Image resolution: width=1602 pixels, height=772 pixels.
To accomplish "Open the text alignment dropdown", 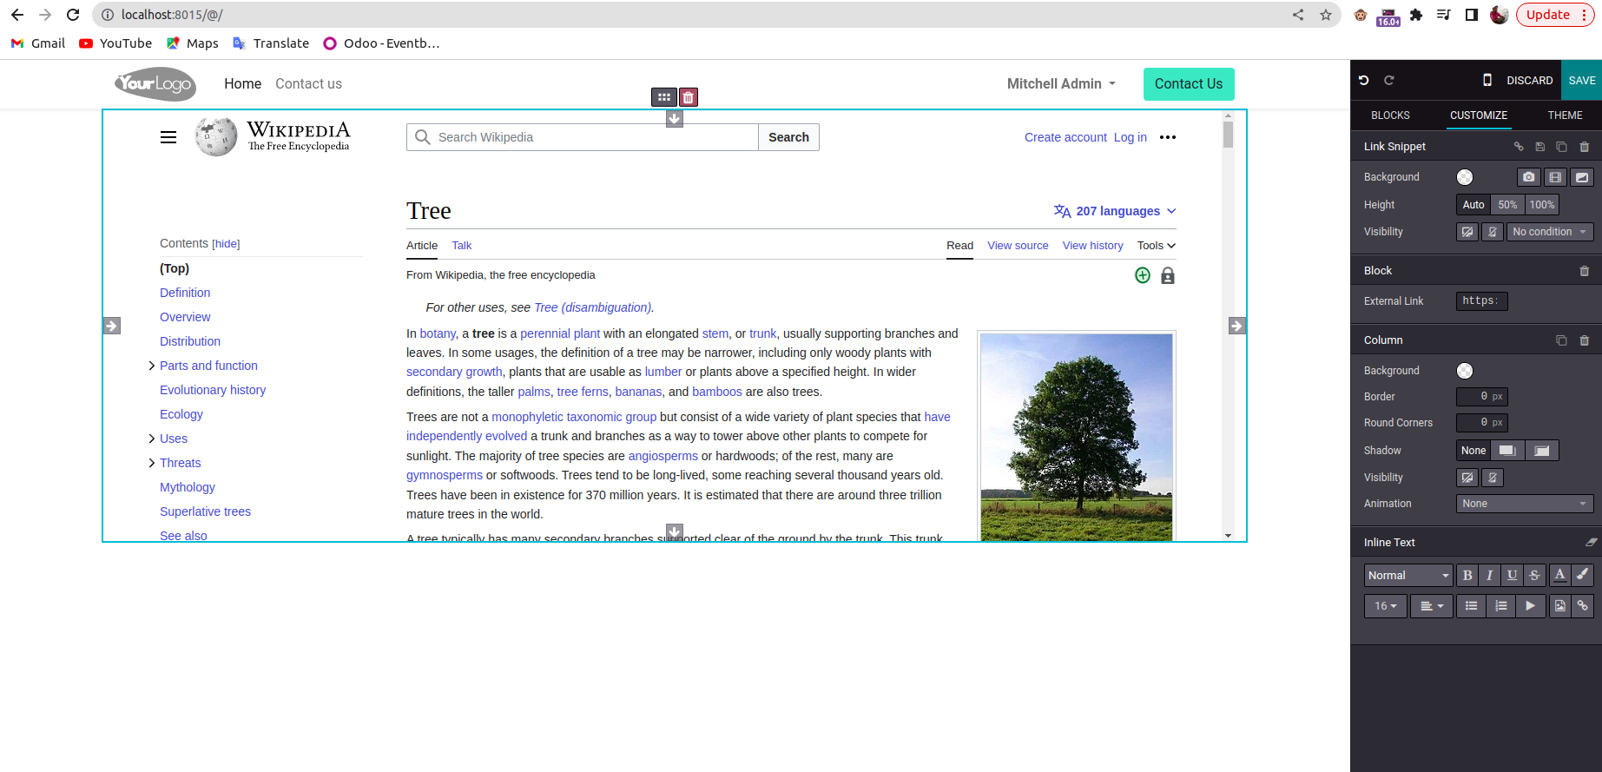I will click(1432, 606).
